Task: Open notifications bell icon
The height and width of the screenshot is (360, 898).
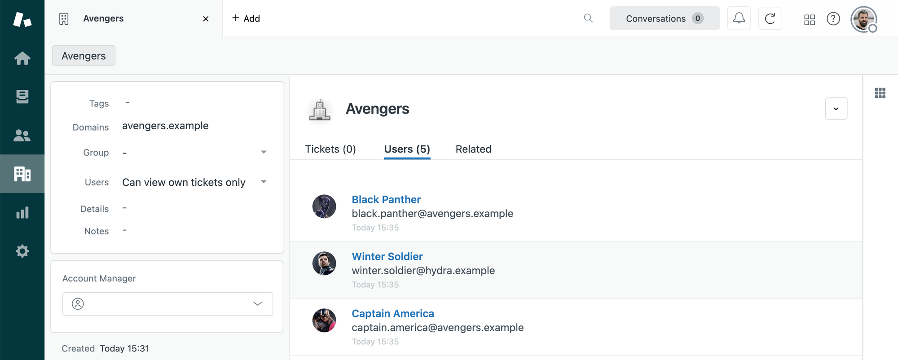Action: 739,18
